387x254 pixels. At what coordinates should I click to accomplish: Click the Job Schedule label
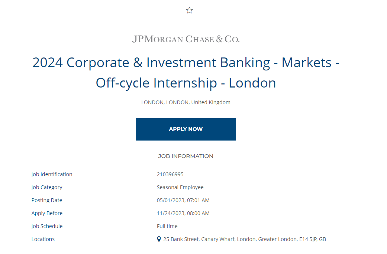tap(47, 226)
